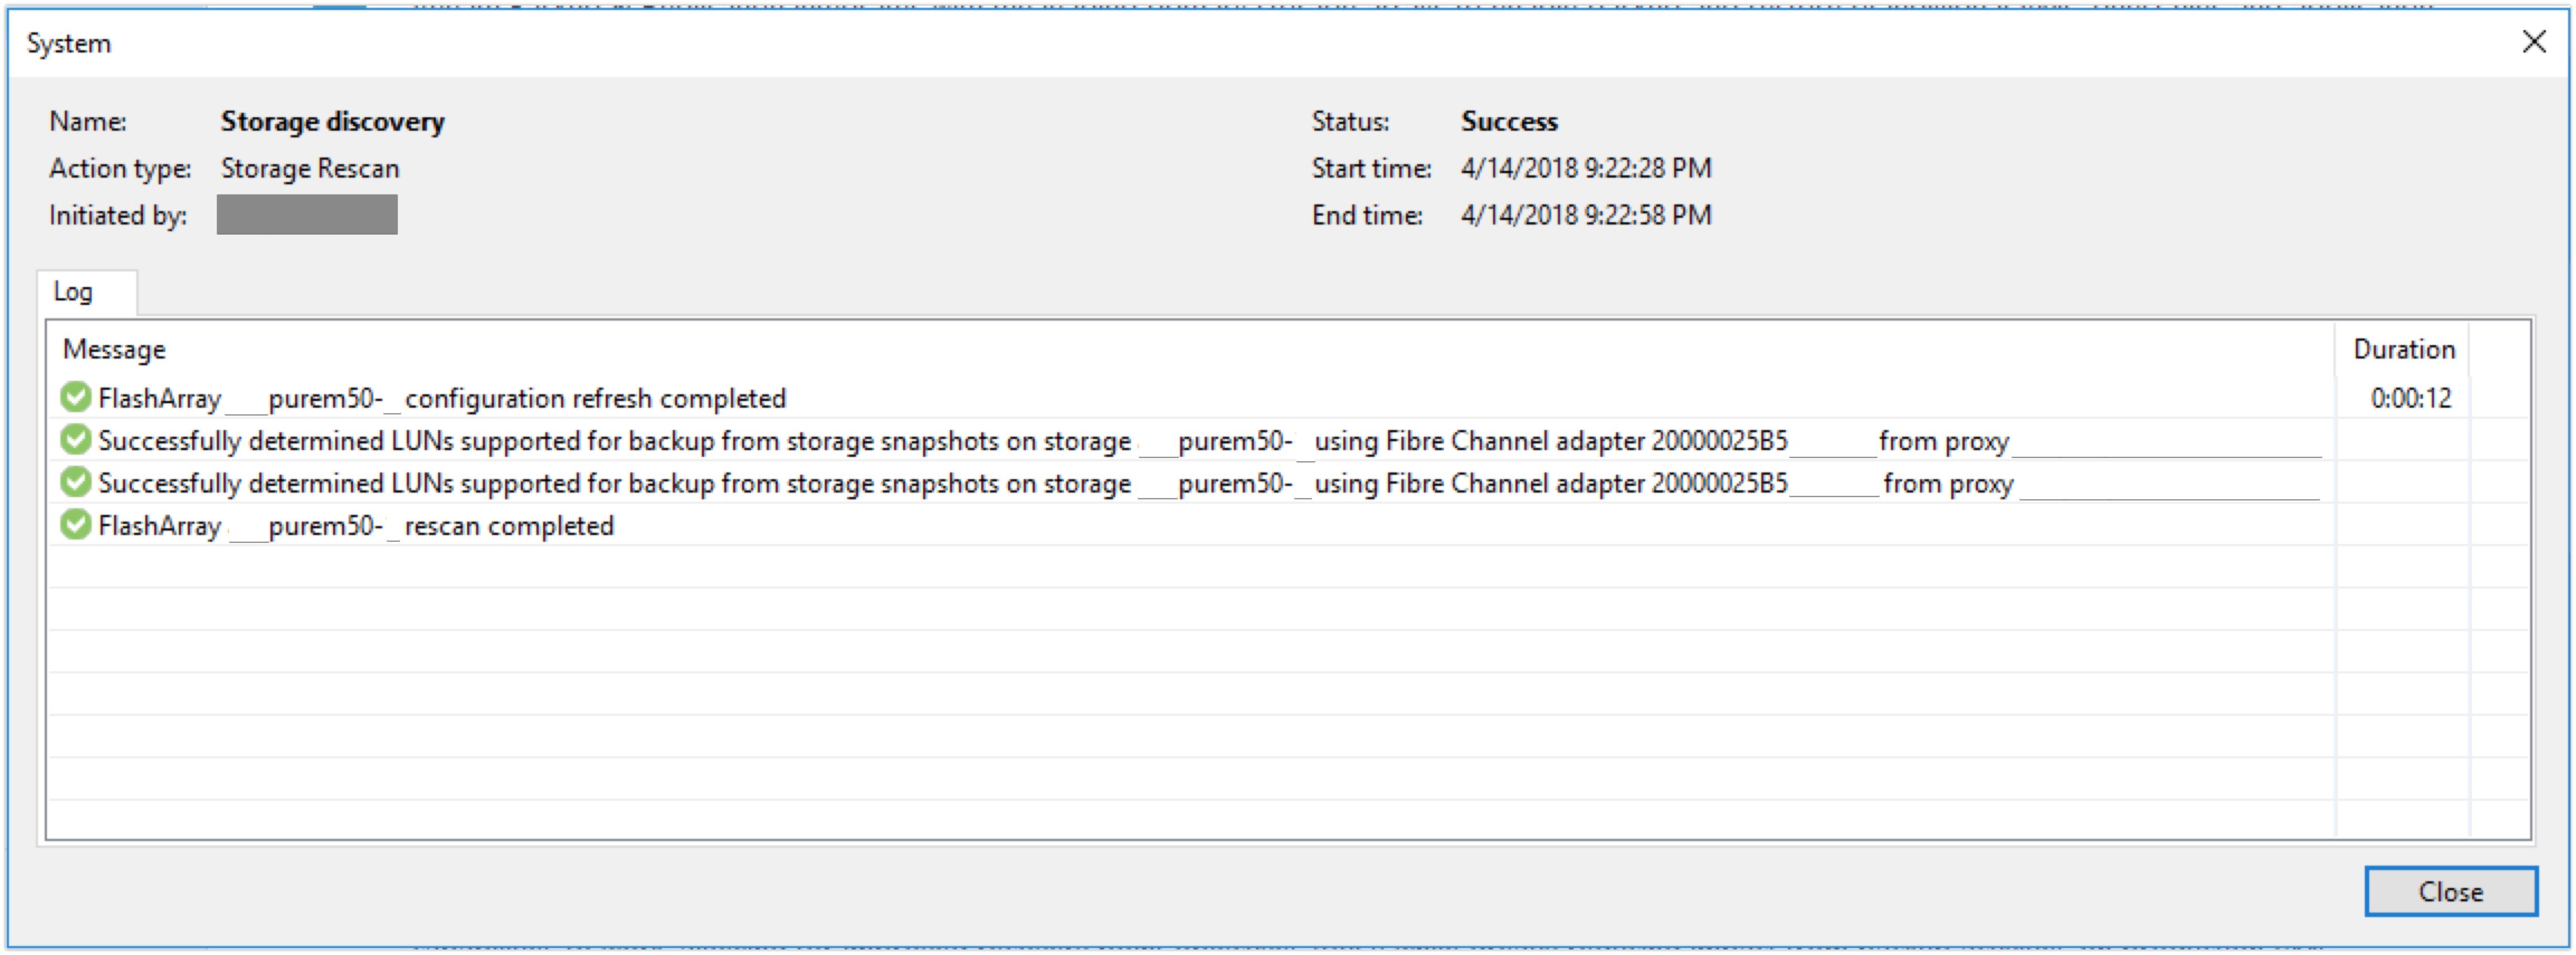2576x955 pixels.
Task: Click the 0:00:12 duration value
Action: coord(2410,399)
